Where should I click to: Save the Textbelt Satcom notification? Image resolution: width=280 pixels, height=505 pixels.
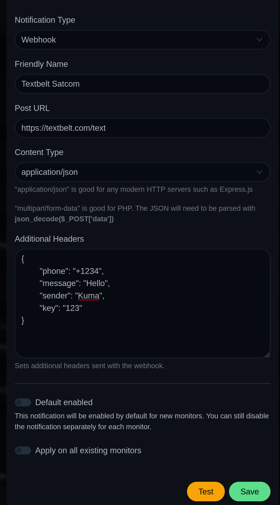click(249, 491)
